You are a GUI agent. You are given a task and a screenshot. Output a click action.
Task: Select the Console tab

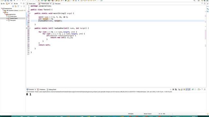tap(30, 90)
